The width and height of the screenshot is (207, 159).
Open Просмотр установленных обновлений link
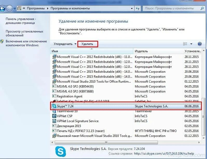24,33
